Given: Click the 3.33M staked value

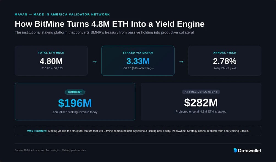Looking at the screenshot, I should (x=138, y=61).
